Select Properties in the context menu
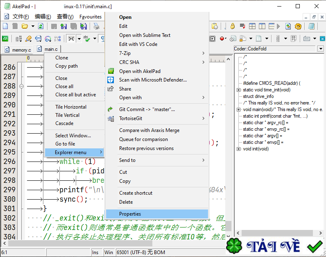The width and height of the screenshot is (326, 257). pos(130,214)
